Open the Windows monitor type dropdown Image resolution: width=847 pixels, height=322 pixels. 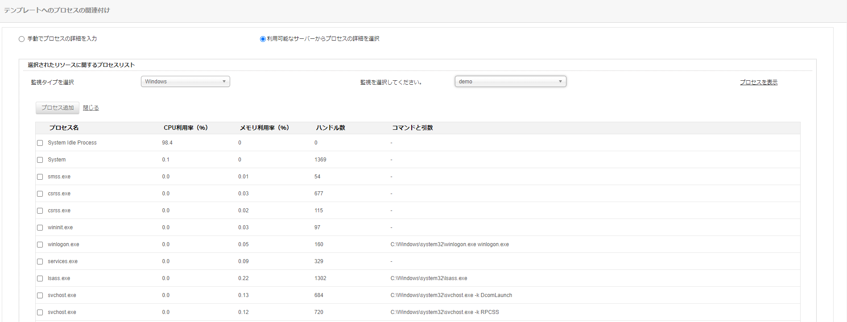(185, 82)
